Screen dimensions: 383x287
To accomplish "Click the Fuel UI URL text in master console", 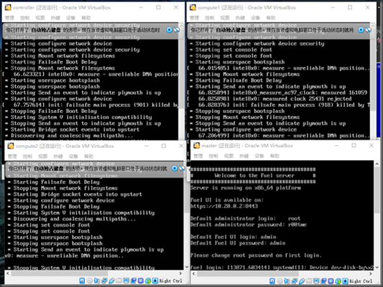I will tap(224, 206).
